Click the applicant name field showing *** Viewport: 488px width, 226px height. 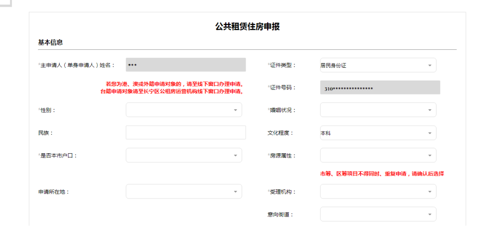pyautogui.click(x=186, y=65)
